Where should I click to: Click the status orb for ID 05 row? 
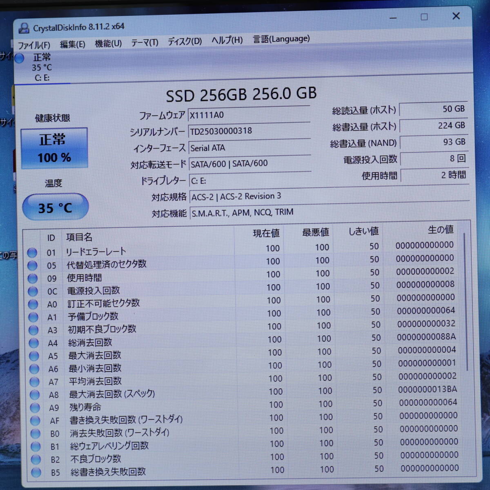[33, 266]
